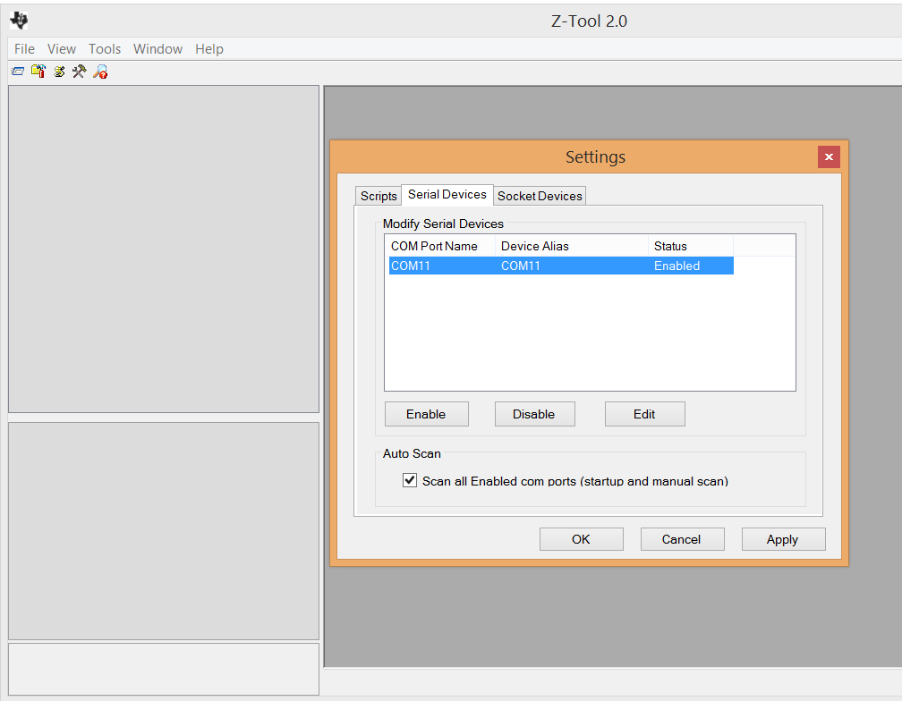The height and width of the screenshot is (701, 902).
Task: Open the View menu
Action: coord(61,49)
